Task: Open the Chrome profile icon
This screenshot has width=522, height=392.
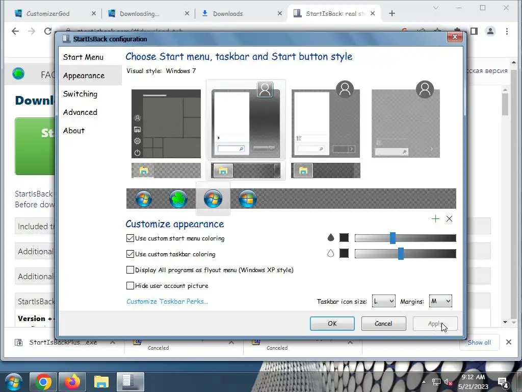Action: click(x=490, y=31)
